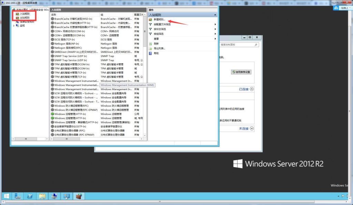Select enabled rule Windows 远程管理(HTTP-In) 公用
The height and width of the screenshot is (205, 353).
pos(70,114)
